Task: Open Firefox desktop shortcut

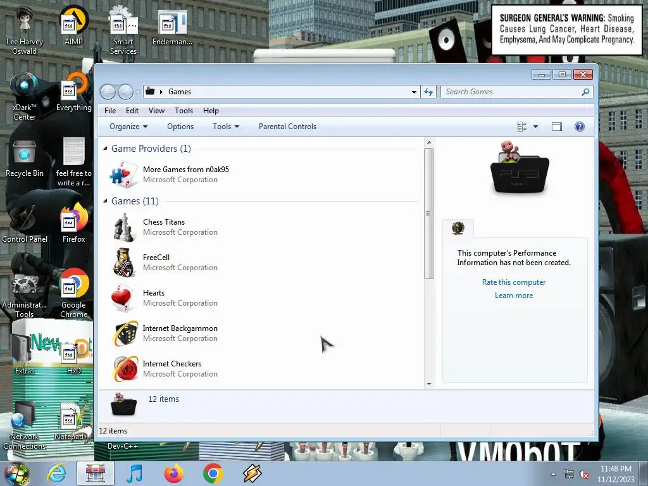Action: click(x=73, y=223)
